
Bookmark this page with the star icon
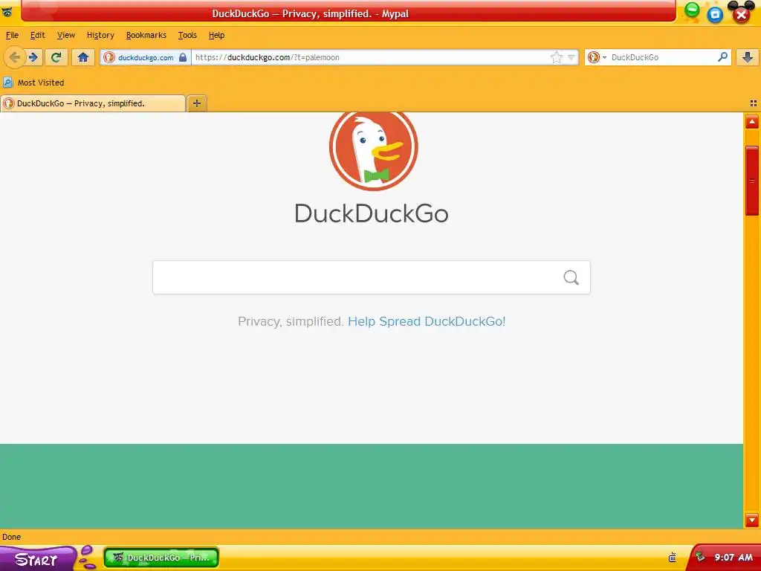(x=556, y=57)
